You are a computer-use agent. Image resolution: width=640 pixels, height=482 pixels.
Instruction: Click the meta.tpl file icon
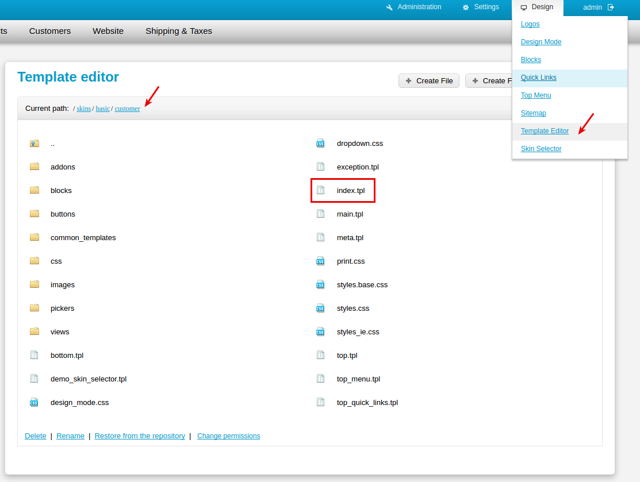point(321,237)
